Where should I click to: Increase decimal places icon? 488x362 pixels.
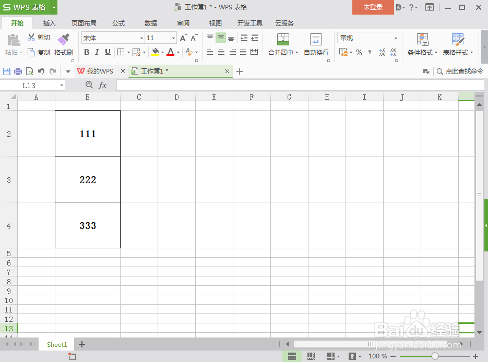tap(383, 52)
